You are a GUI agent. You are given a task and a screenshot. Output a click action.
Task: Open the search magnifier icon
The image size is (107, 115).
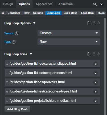pos(95,4)
